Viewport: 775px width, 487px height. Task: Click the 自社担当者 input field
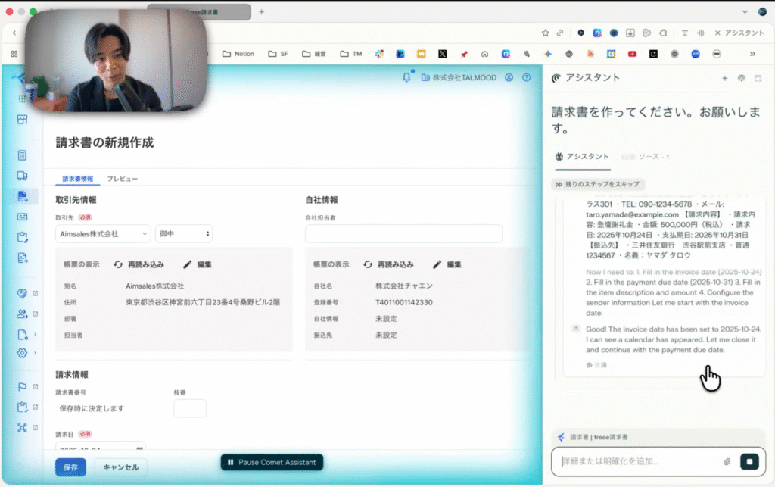(x=403, y=234)
